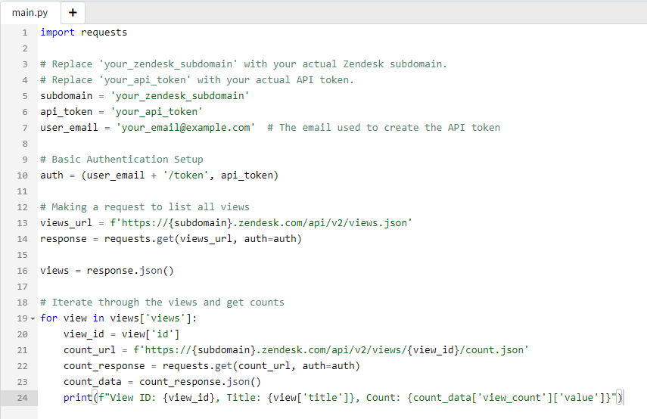Click the '/token' string on line 10
The width and height of the screenshot is (647, 419).
(185, 175)
